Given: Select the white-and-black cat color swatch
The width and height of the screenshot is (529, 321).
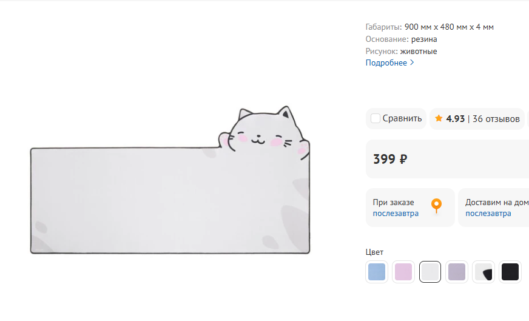Looking at the screenshot, I should [484, 271].
